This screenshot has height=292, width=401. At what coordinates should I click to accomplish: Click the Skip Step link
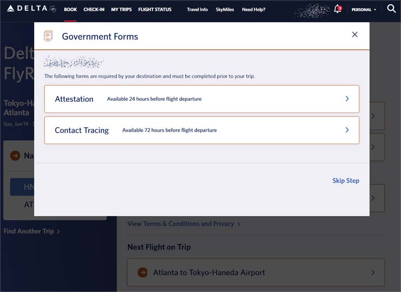pos(345,181)
